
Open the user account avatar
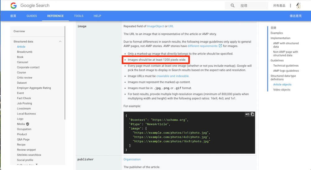click(299, 6)
